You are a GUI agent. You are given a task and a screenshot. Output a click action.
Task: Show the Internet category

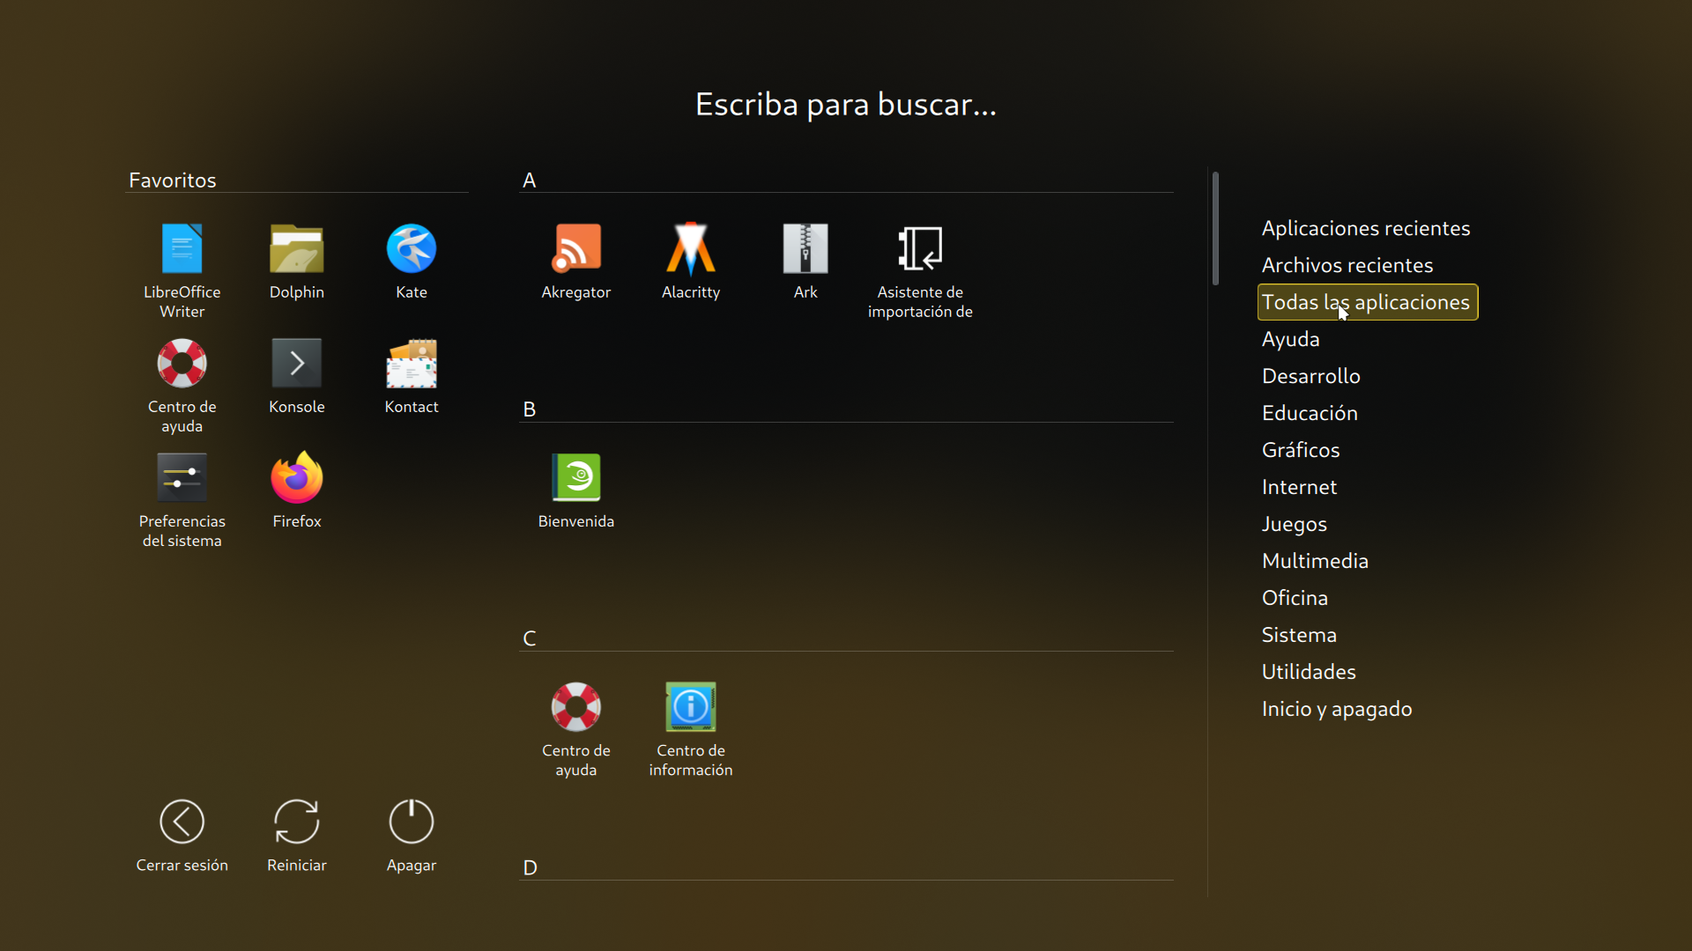[x=1299, y=487]
